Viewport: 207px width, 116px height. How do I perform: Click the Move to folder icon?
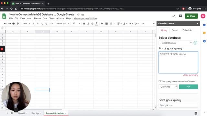[83, 15]
